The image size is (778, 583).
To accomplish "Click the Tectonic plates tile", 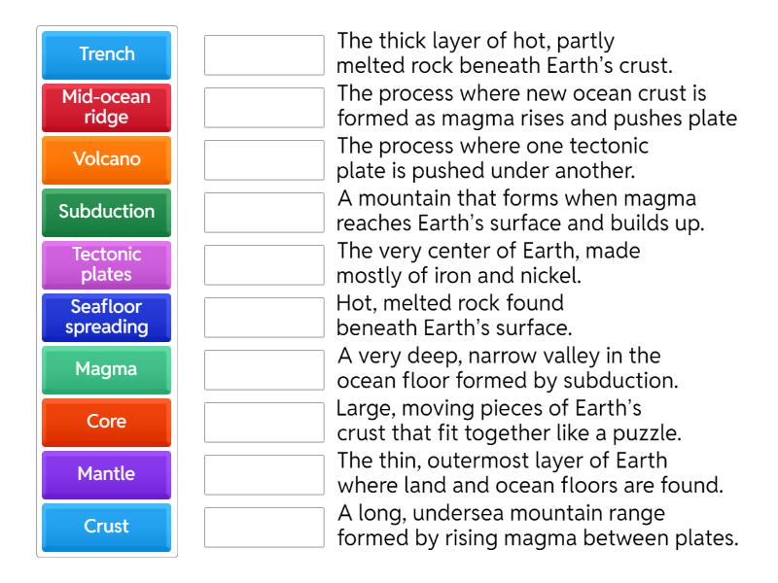I will point(107,264).
